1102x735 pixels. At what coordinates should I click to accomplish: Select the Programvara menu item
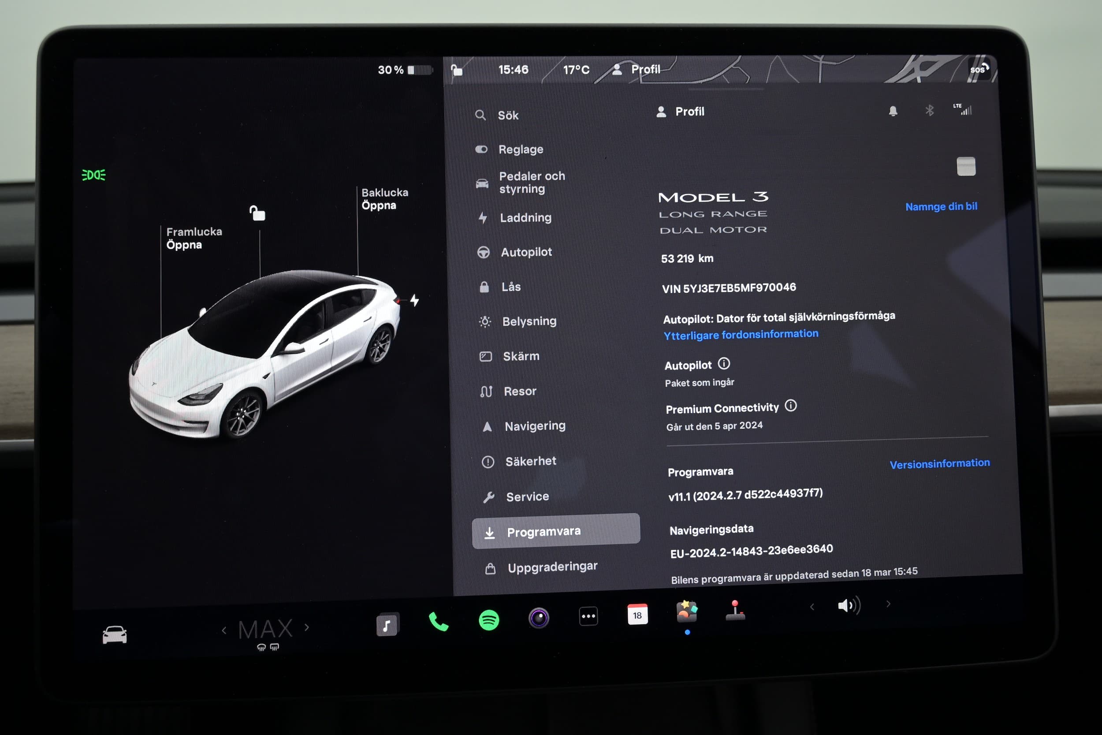(556, 532)
